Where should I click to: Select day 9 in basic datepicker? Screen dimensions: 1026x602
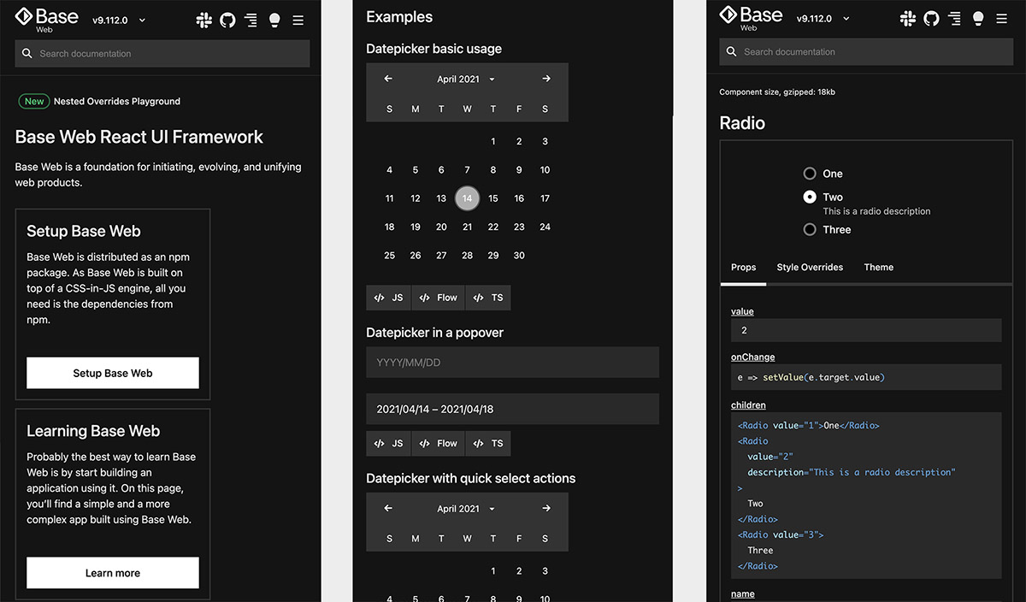point(519,169)
